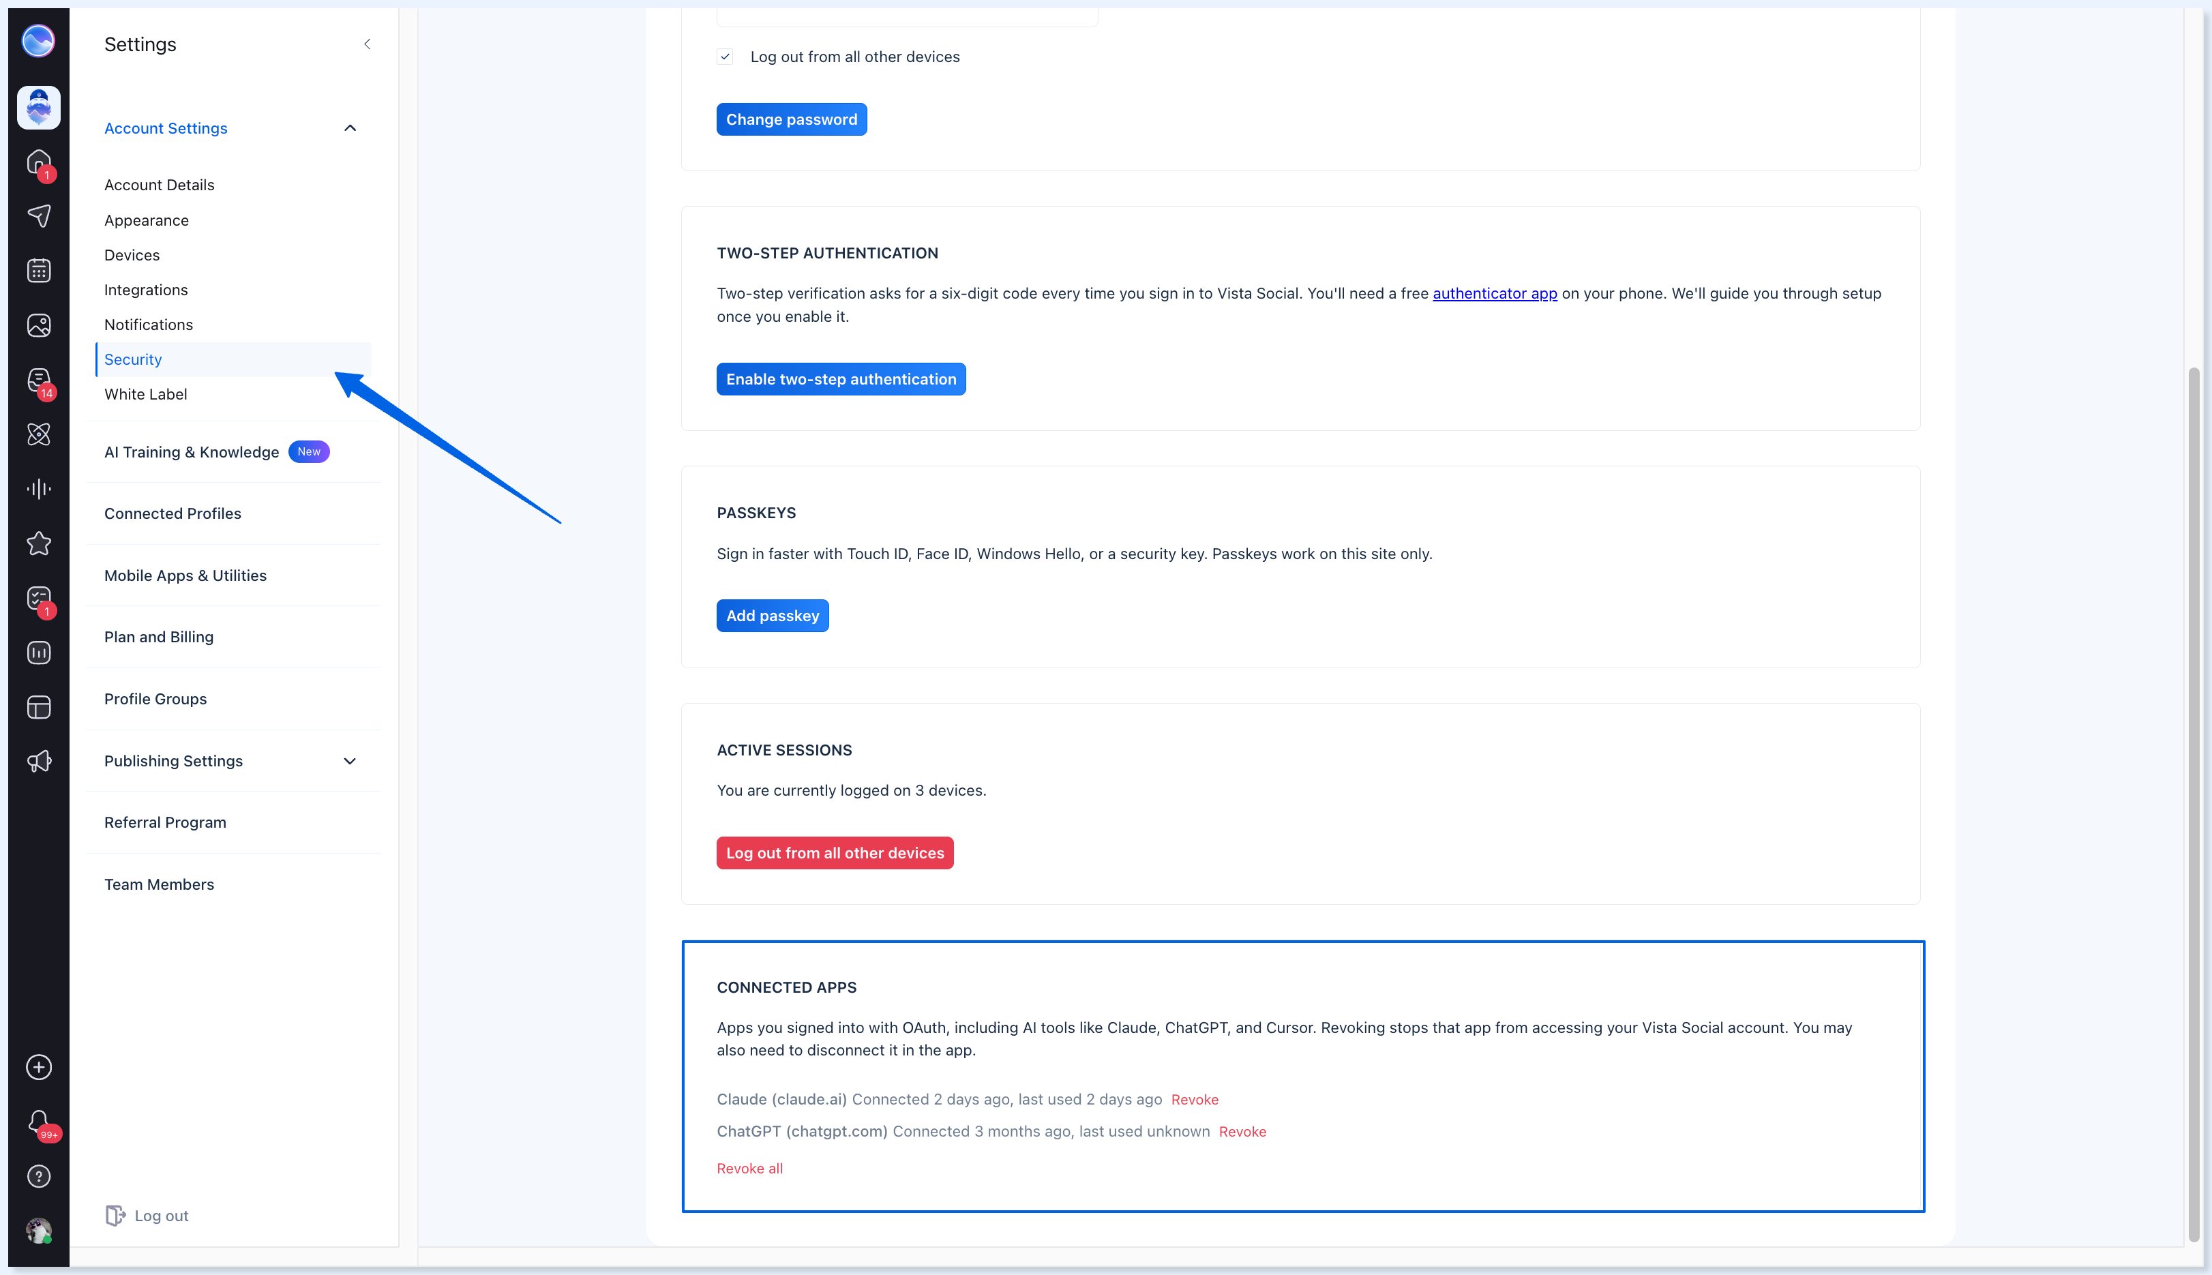Open the star reviews icon
The width and height of the screenshot is (2212, 1275).
pos(39,544)
